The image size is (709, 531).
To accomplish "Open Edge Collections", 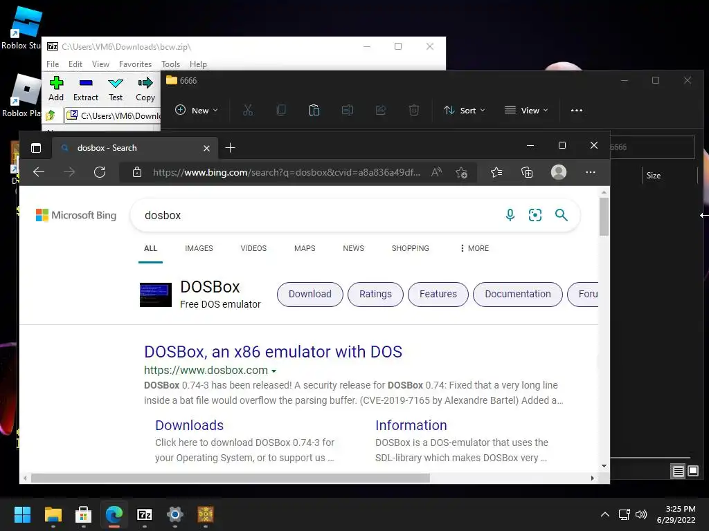I will [x=527, y=172].
